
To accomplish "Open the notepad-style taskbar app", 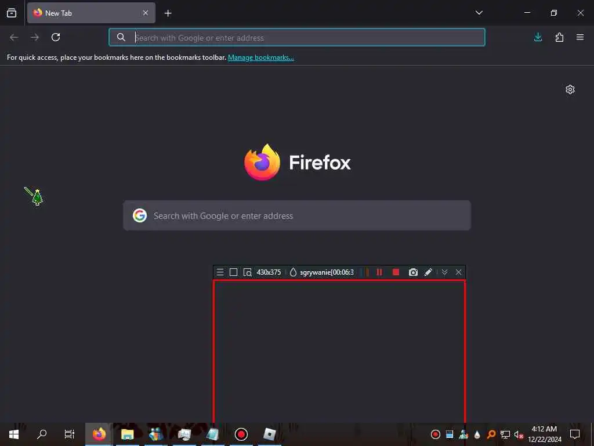I will (212, 434).
